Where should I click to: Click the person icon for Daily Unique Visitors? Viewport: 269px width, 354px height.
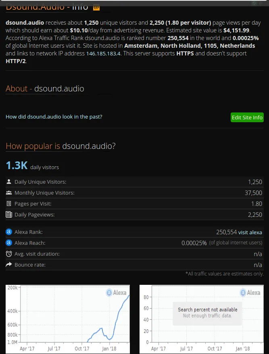9,182
